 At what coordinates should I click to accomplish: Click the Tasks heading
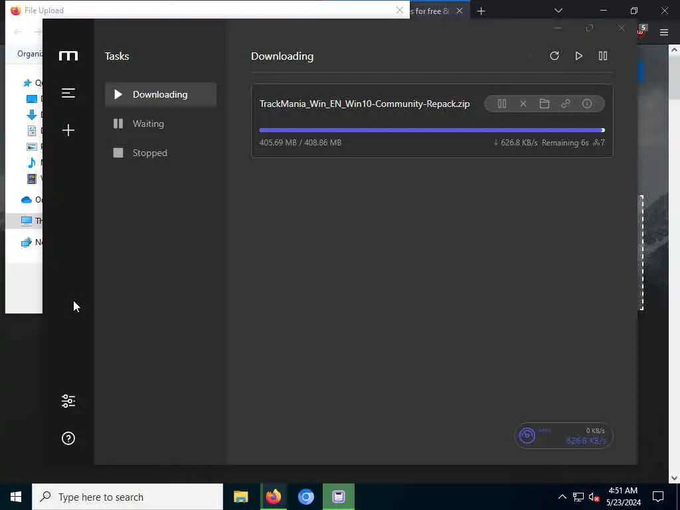(x=117, y=56)
